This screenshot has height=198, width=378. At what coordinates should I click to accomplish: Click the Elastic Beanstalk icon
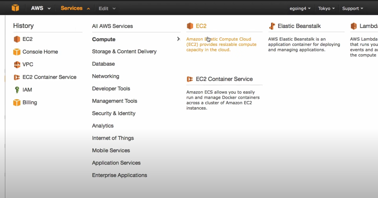(x=272, y=26)
